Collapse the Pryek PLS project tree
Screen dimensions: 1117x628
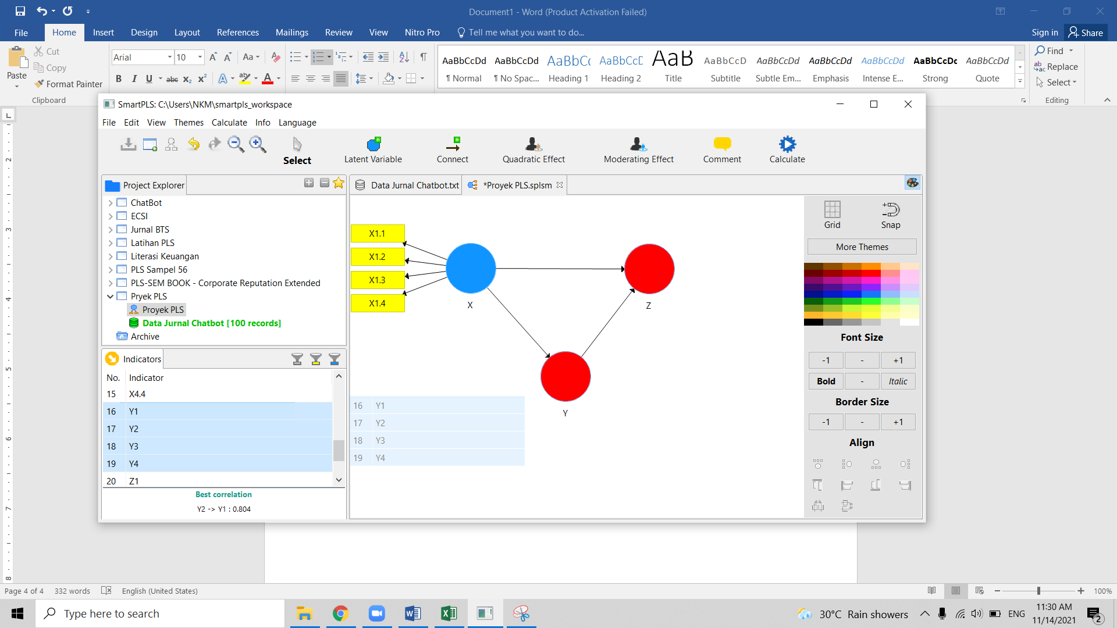coord(110,296)
